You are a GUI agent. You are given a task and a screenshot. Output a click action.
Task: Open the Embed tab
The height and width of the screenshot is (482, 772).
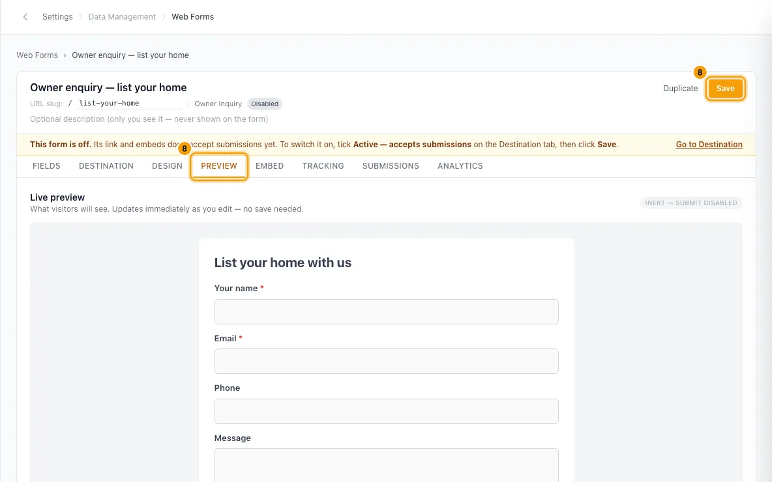pyautogui.click(x=269, y=166)
